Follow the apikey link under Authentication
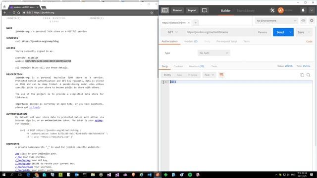 point(99,120)
